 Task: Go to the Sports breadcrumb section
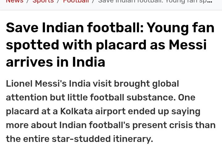[43, 1]
